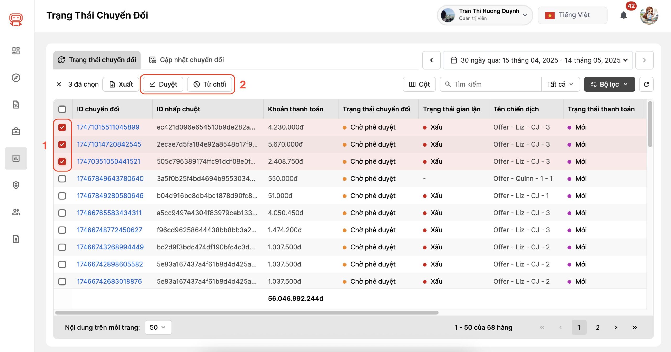Click the shield security sidebar icon
The height and width of the screenshot is (352, 671).
pos(16,185)
